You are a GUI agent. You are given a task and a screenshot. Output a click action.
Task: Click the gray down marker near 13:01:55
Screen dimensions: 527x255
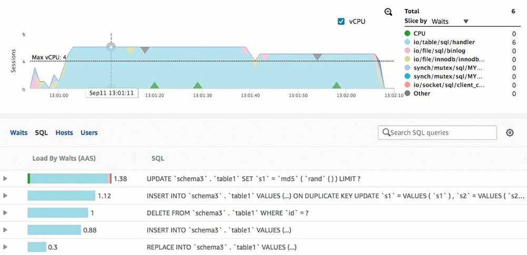pos(317,57)
